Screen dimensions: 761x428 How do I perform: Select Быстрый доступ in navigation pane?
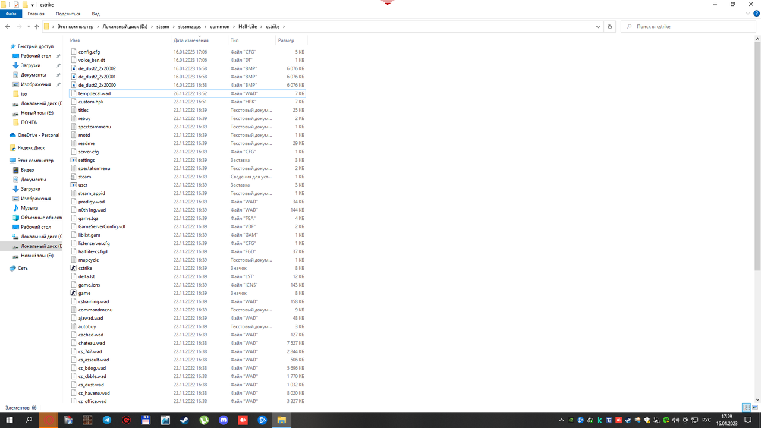coord(35,46)
